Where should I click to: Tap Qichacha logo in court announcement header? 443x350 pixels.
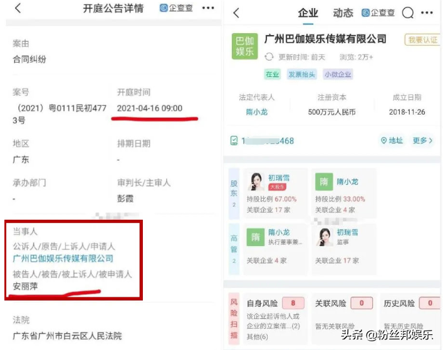tap(176, 8)
